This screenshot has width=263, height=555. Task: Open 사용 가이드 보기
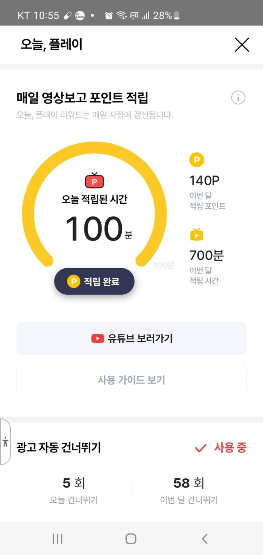pyautogui.click(x=131, y=380)
